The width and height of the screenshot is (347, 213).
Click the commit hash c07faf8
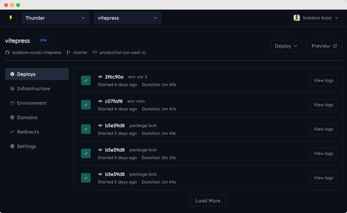114,101
